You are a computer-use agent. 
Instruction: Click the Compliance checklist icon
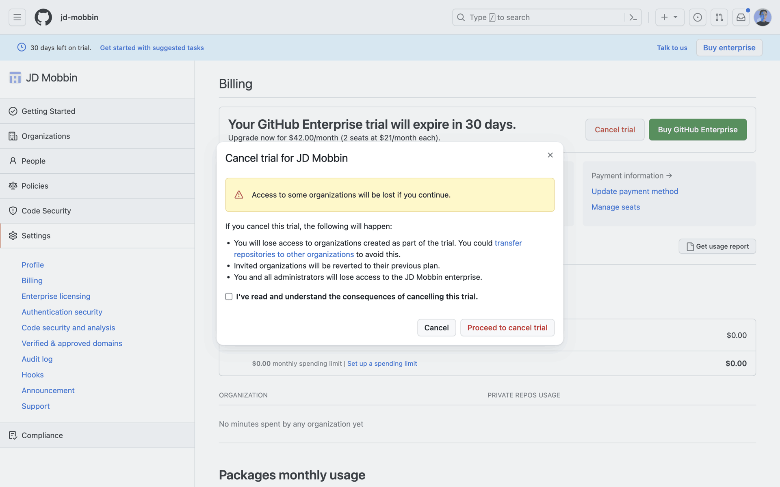click(x=13, y=435)
